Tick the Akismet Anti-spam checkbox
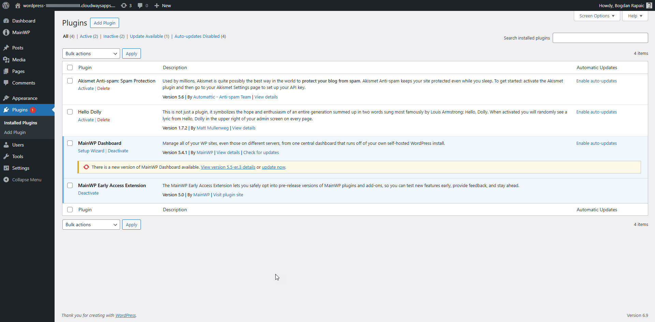655x322 pixels. click(70, 81)
